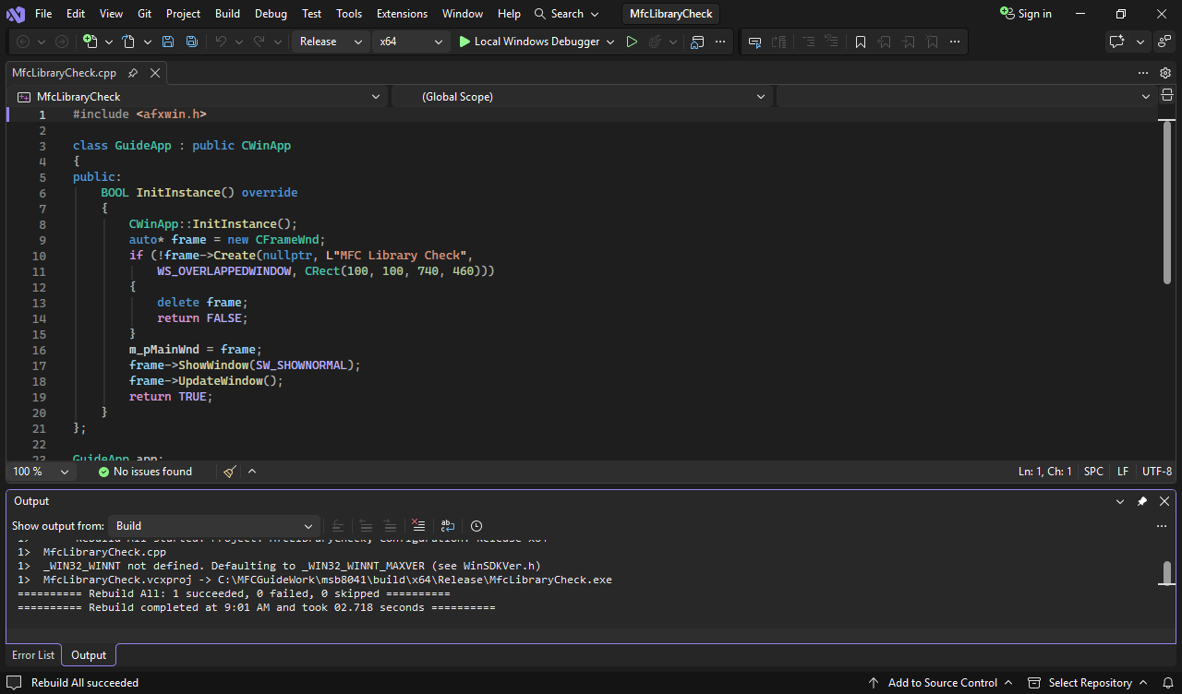Open the 100 % zoom level dropdown
This screenshot has width=1182, height=694.
click(40, 472)
